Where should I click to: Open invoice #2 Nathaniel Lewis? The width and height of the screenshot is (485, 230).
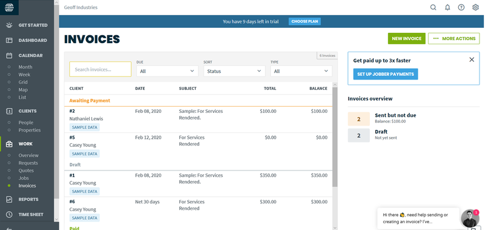(198, 120)
